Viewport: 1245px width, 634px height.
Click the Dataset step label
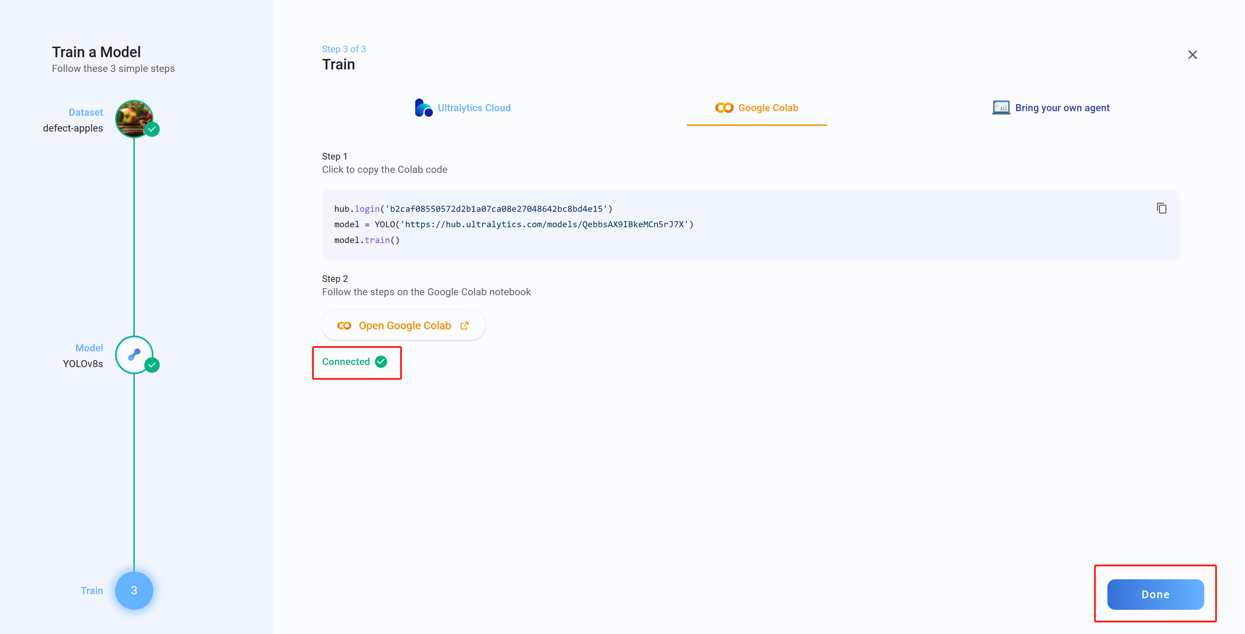pyautogui.click(x=86, y=112)
